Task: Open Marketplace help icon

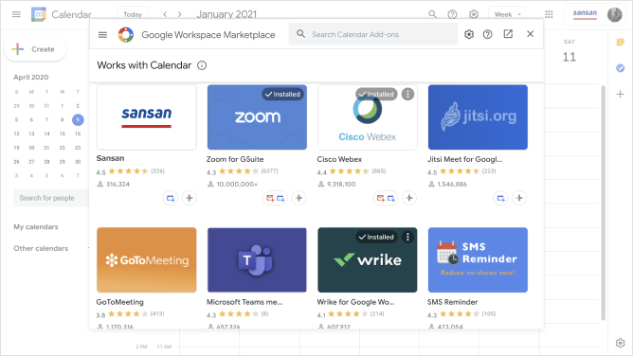Action: click(x=488, y=34)
